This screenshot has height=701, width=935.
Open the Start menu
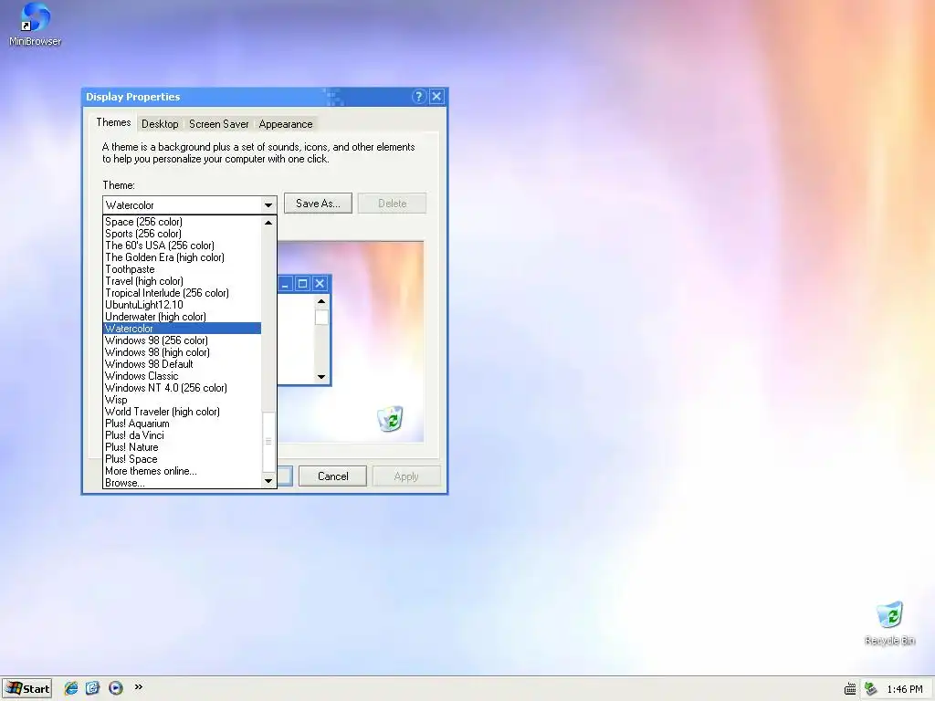click(x=26, y=688)
